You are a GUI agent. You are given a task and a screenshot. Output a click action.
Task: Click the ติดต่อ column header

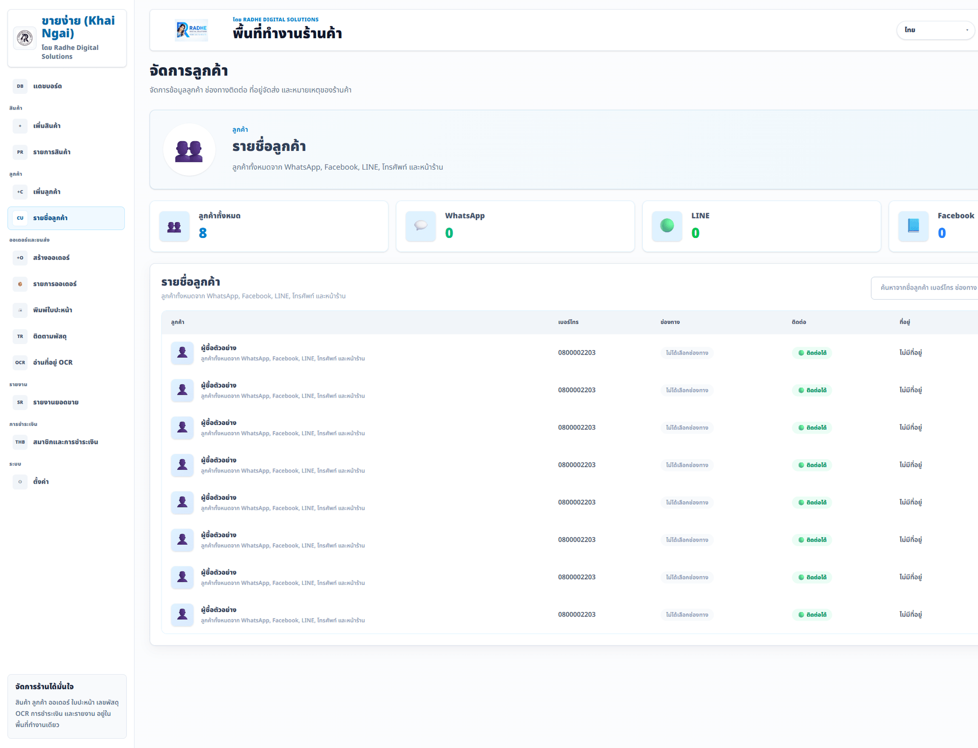[x=799, y=322]
